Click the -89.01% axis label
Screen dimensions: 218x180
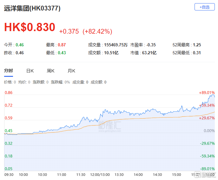(x=208, y=169)
